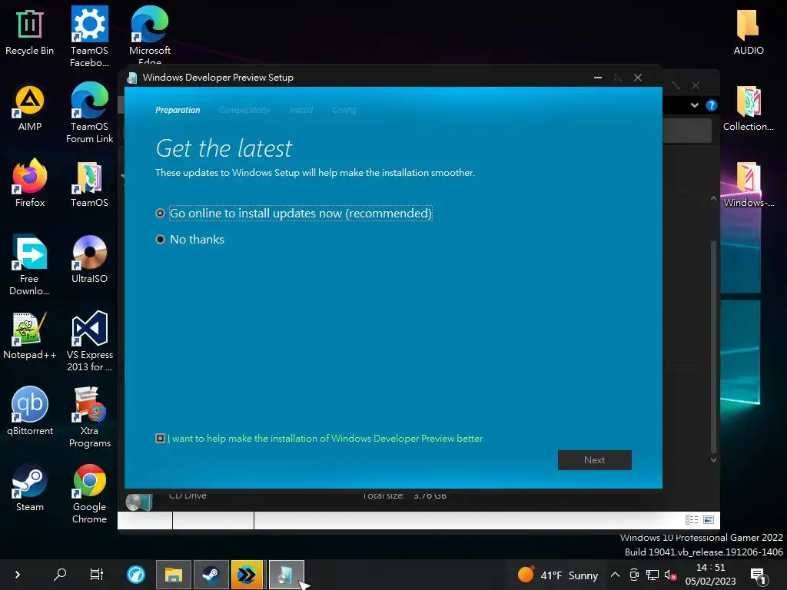Viewport: 787px width, 590px height.
Task: Click the Compatibility step tab
Action: click(x=244, y=110)
